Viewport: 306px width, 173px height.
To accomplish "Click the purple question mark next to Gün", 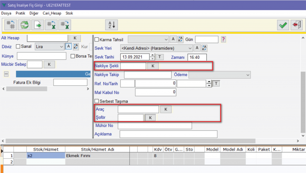I will (223, 39).
